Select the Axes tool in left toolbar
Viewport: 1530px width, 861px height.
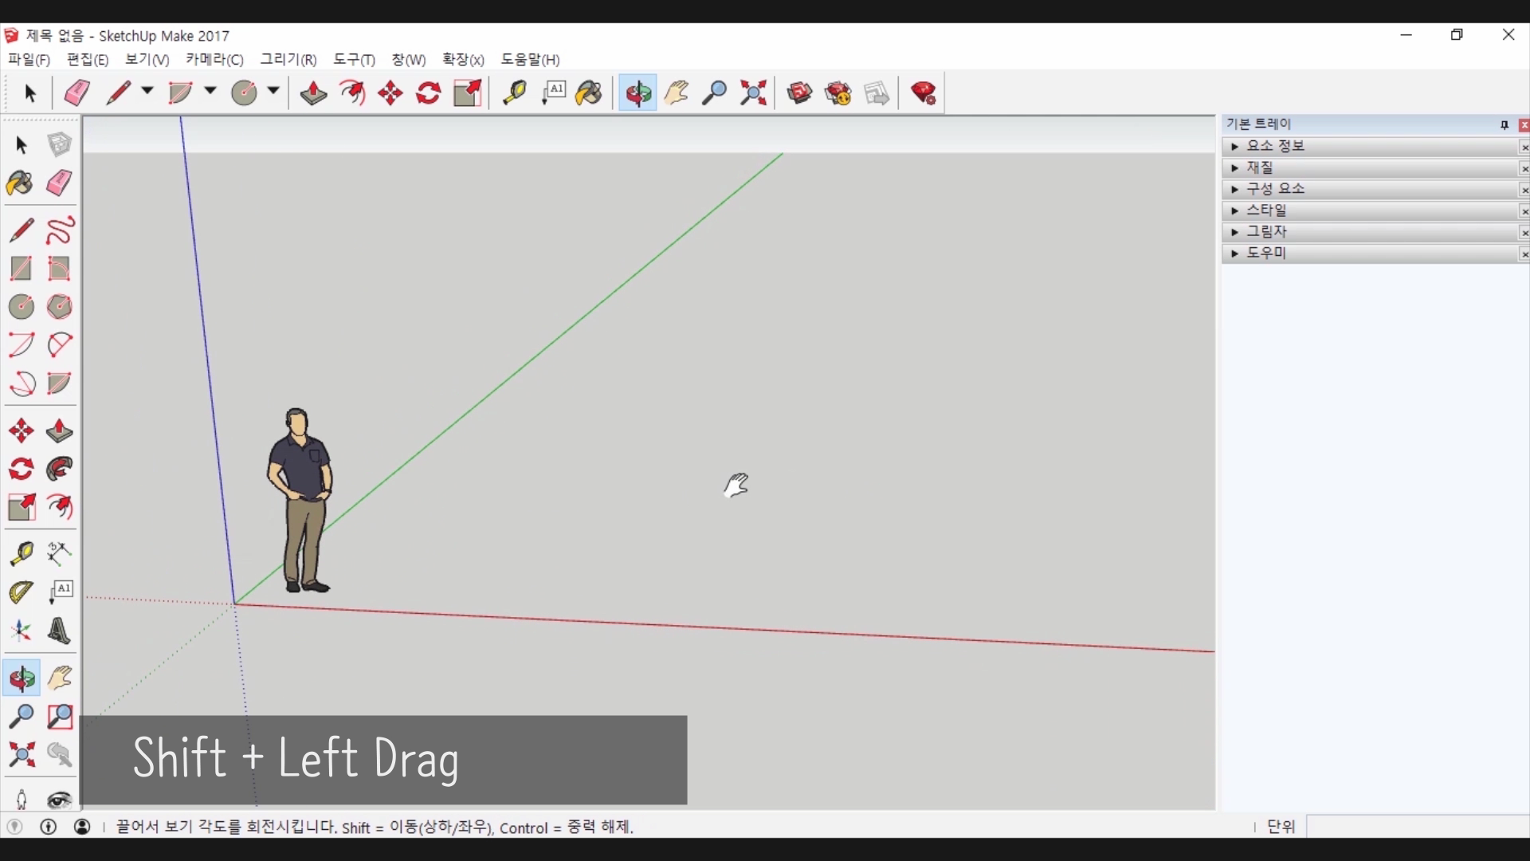click(x=22, y=631)
